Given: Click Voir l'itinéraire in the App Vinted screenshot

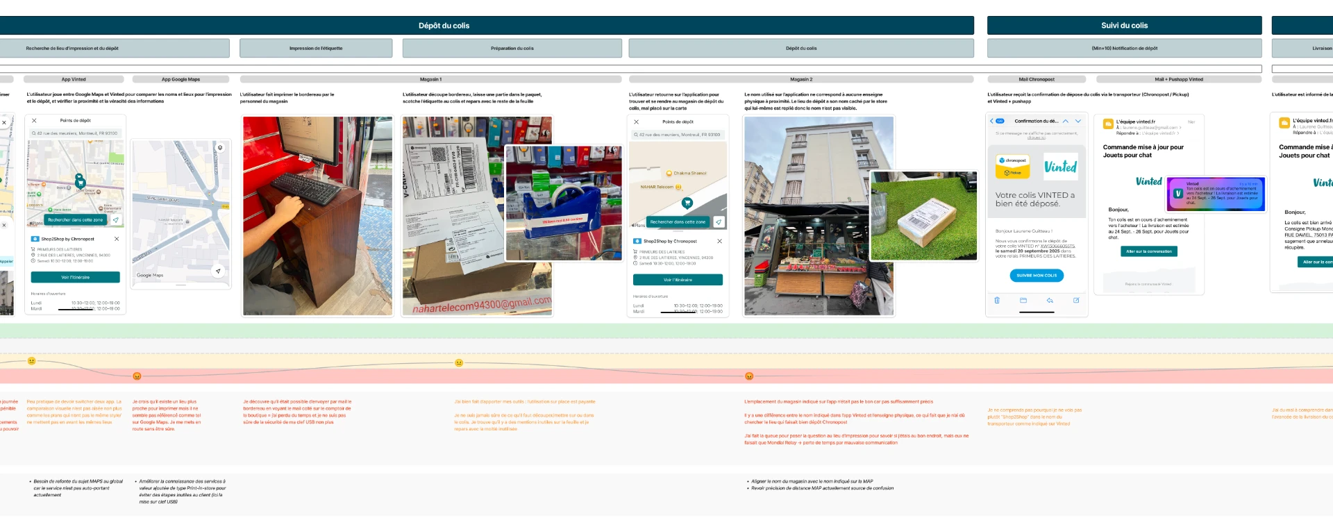Looking at the screenshot, I should (x=76, y=278).
